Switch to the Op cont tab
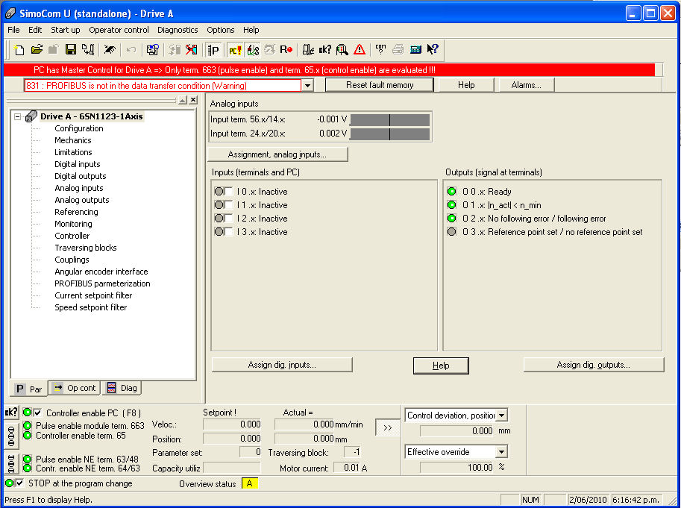Viewport: 681px width, 508px height. pyautogui.click(x=75, y=388)
